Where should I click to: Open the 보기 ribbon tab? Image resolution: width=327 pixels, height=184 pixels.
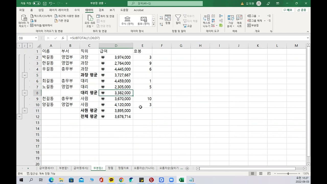(112, 10)
